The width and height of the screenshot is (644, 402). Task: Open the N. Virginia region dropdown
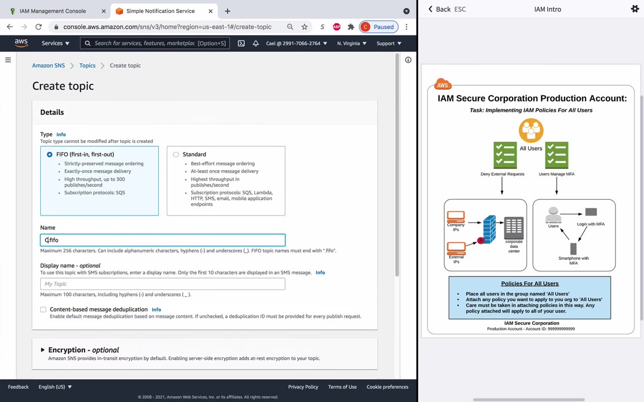(352, 43)
